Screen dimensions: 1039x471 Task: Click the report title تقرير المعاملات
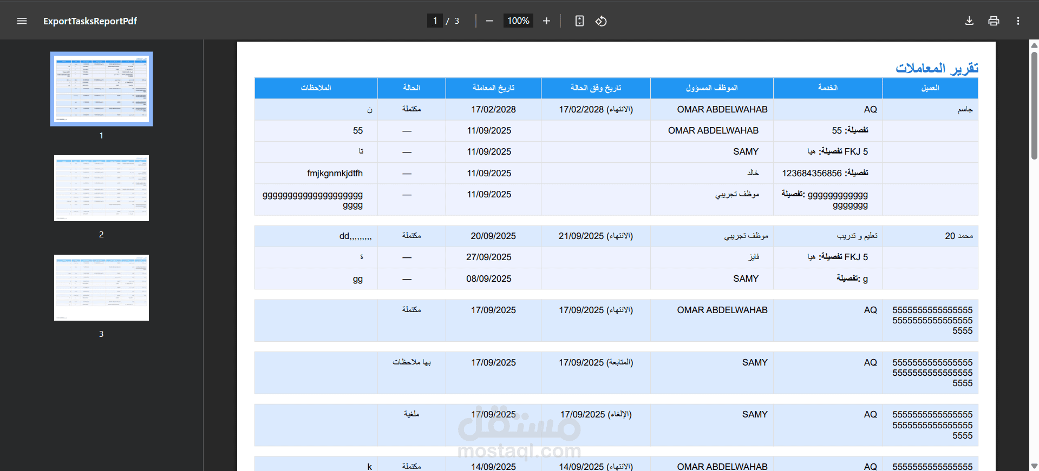[937, 68]
